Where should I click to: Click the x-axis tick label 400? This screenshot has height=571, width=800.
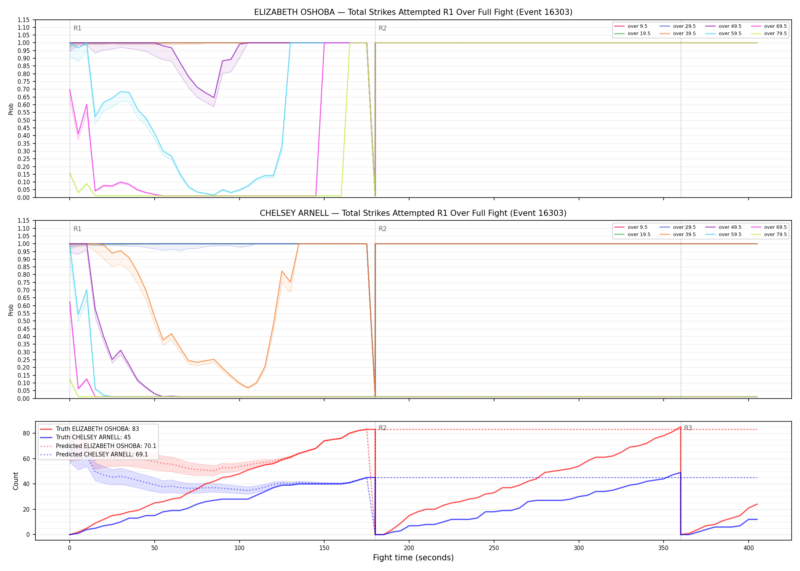click(x=749, y=548)
